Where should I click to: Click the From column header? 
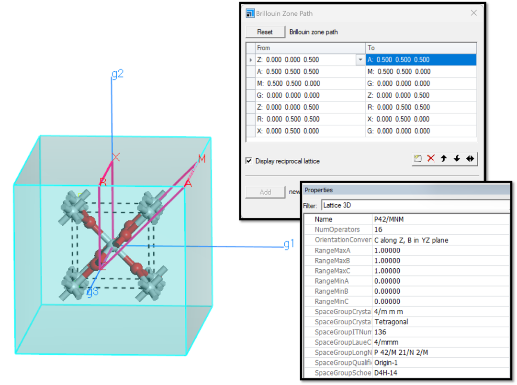(x=311, y=48)
